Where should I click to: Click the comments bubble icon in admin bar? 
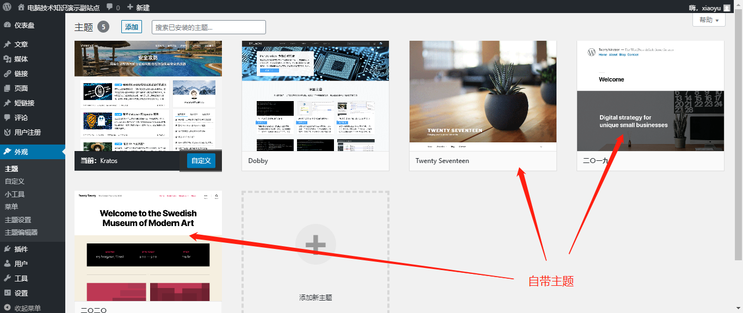point(110,8)
